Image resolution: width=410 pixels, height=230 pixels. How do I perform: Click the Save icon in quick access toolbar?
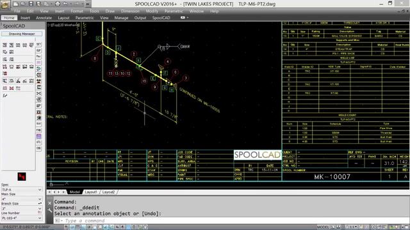tap(31, 4)
